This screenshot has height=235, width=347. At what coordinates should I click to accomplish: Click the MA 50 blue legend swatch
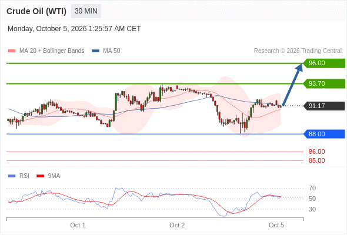click(95, 51)
